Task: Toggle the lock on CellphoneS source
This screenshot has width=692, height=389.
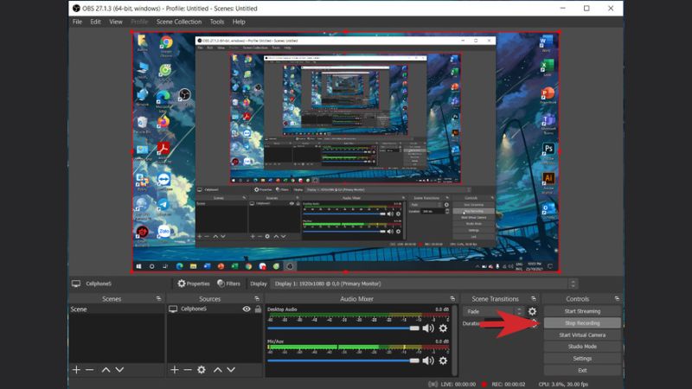Action: point(257,309)
